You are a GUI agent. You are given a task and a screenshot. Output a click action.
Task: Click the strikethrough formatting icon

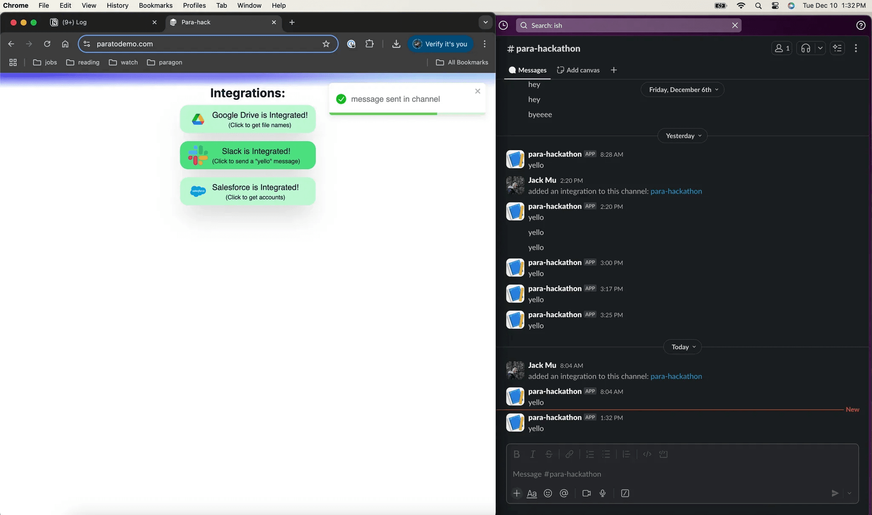[x=549, y=454]
